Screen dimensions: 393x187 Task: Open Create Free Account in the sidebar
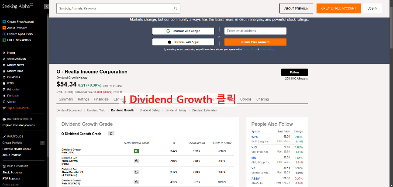(x=20, y=22)
